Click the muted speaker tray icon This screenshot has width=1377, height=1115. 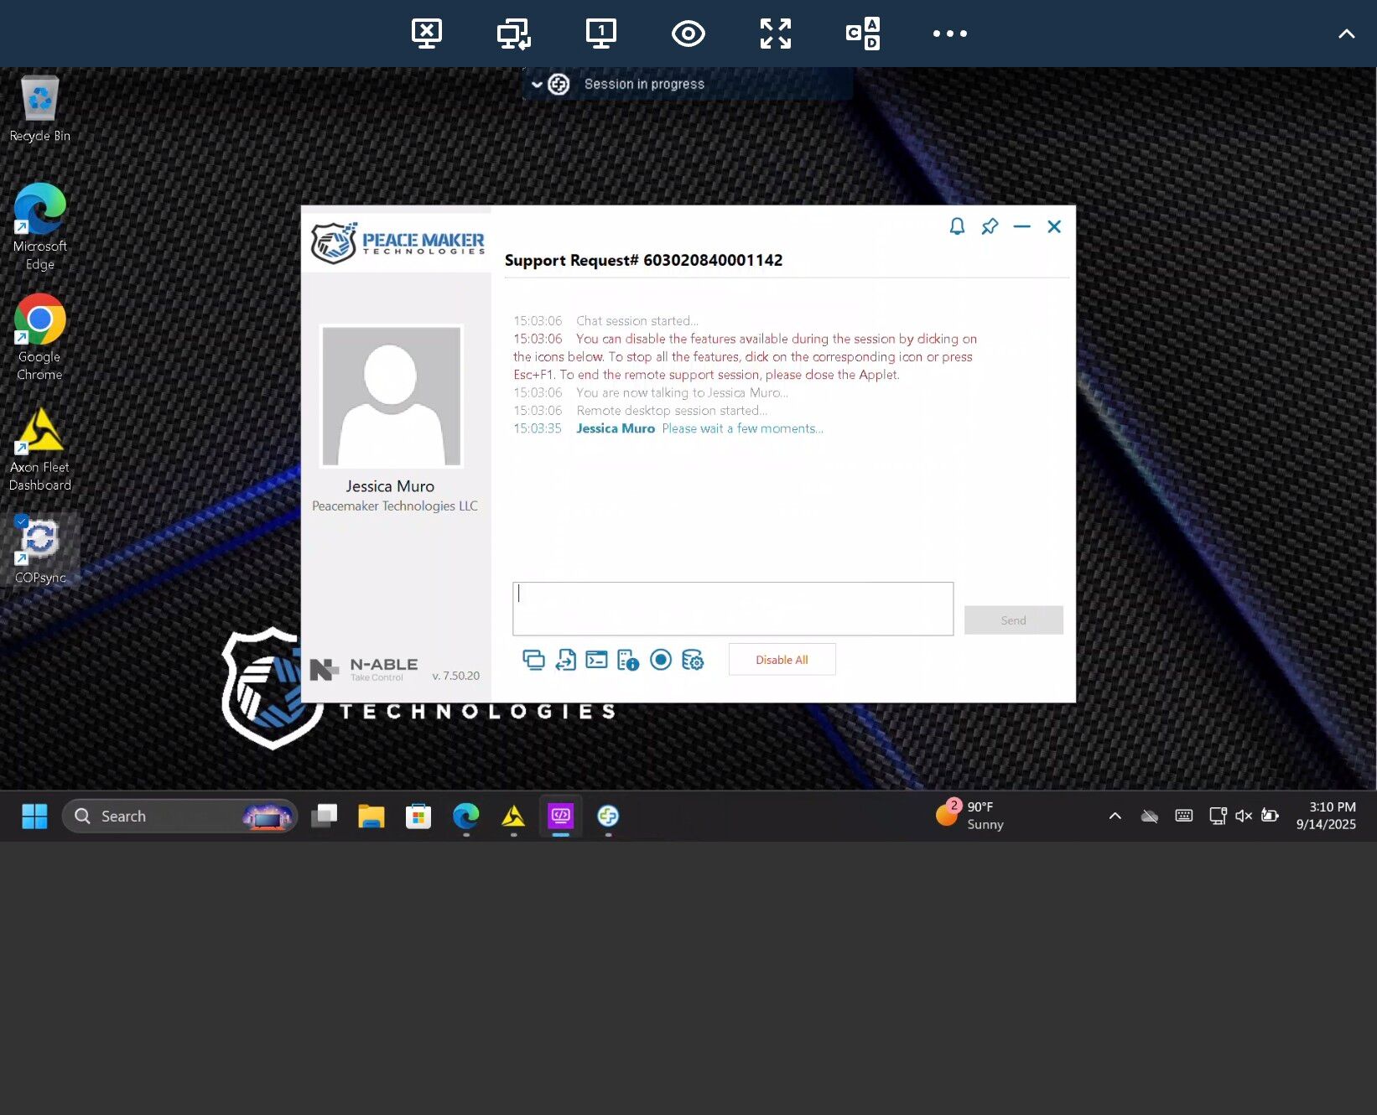(x=1243, y=816)
